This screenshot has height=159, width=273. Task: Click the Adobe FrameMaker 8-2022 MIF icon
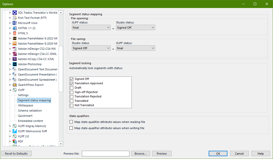pos(15,38)
